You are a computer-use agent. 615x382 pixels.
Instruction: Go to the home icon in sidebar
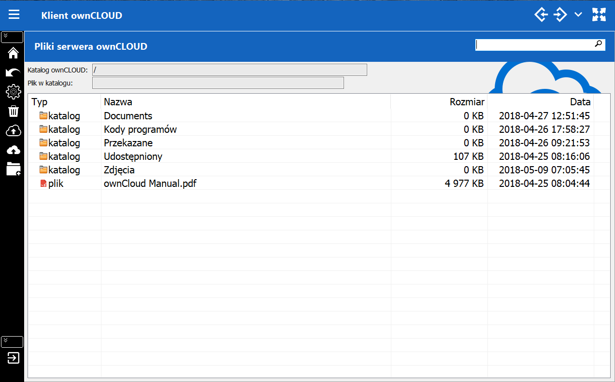(x=13, y=53)
